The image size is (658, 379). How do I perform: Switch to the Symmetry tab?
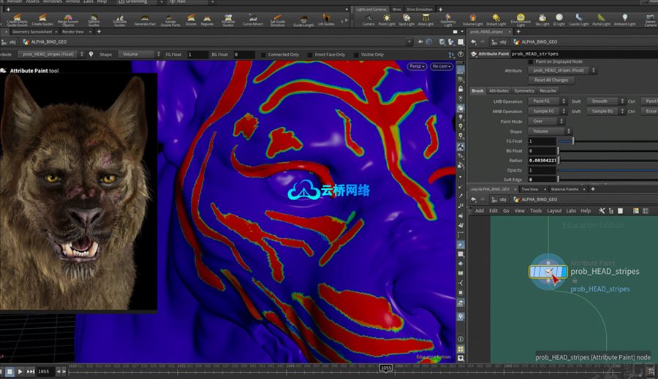pos(523,91)
